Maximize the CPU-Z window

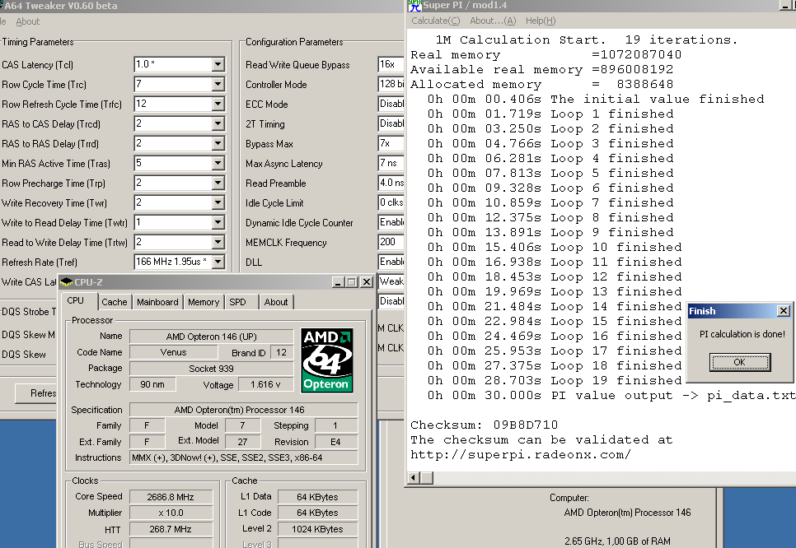point(351,282)
